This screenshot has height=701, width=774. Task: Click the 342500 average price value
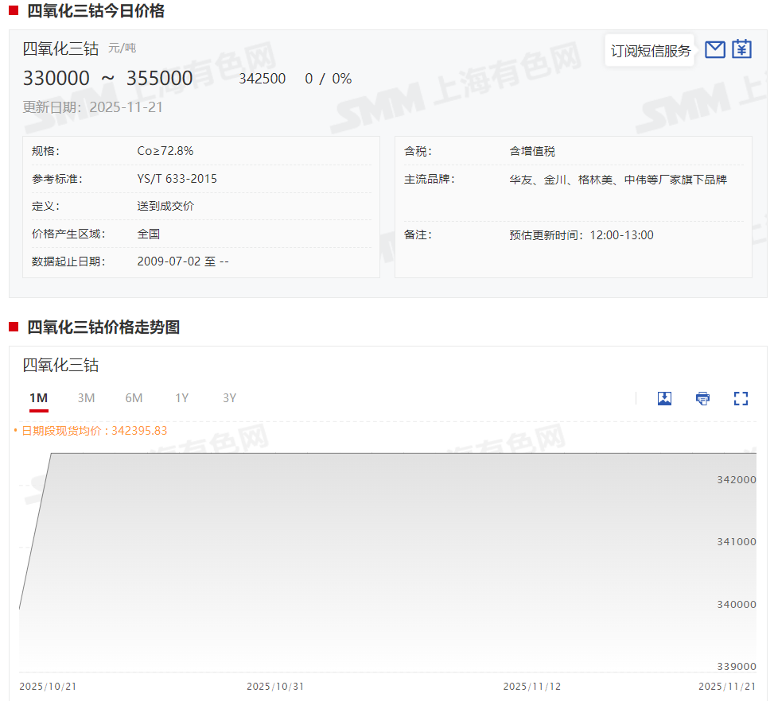(x=262, y=79)
